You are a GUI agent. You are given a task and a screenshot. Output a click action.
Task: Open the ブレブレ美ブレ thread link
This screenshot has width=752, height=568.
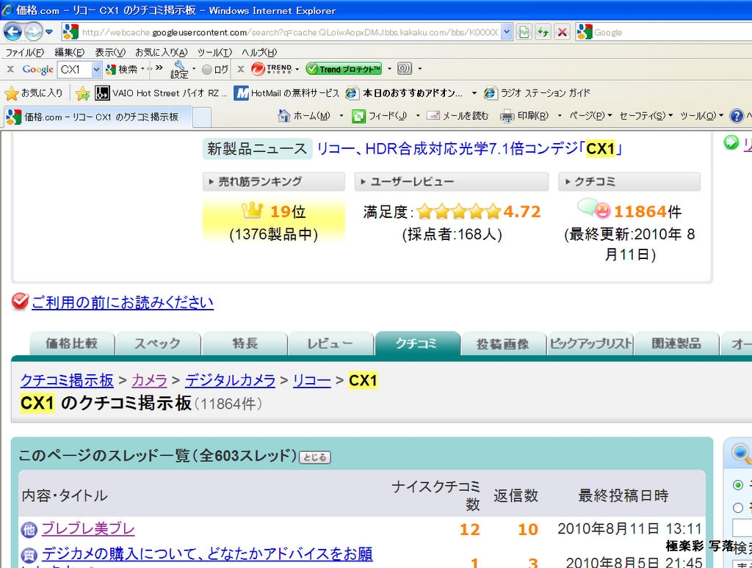tap(88, 528)
